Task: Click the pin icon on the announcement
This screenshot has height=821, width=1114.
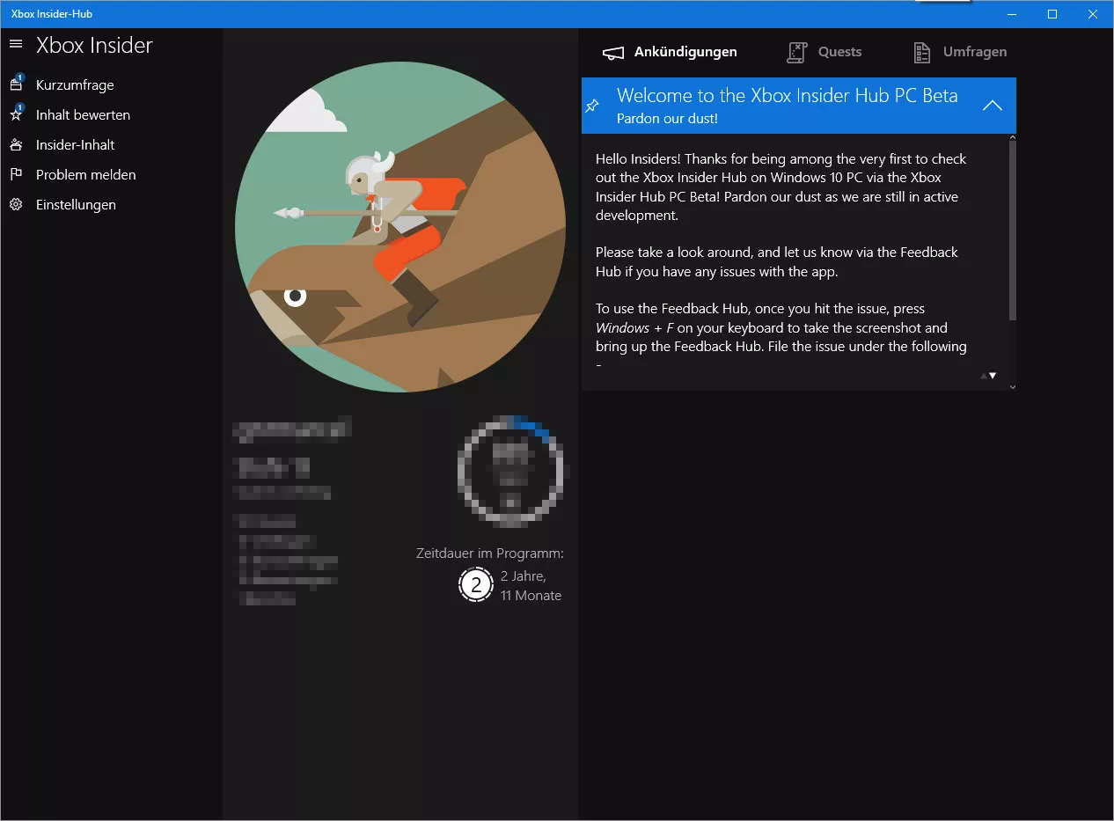Action: [x=592, y=106]
